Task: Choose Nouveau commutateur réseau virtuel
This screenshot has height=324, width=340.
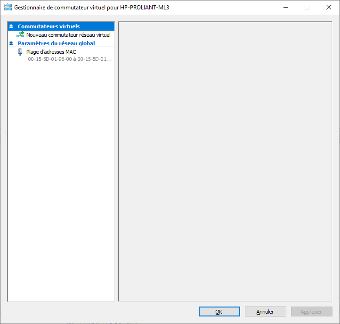Action: coord(68,35)
